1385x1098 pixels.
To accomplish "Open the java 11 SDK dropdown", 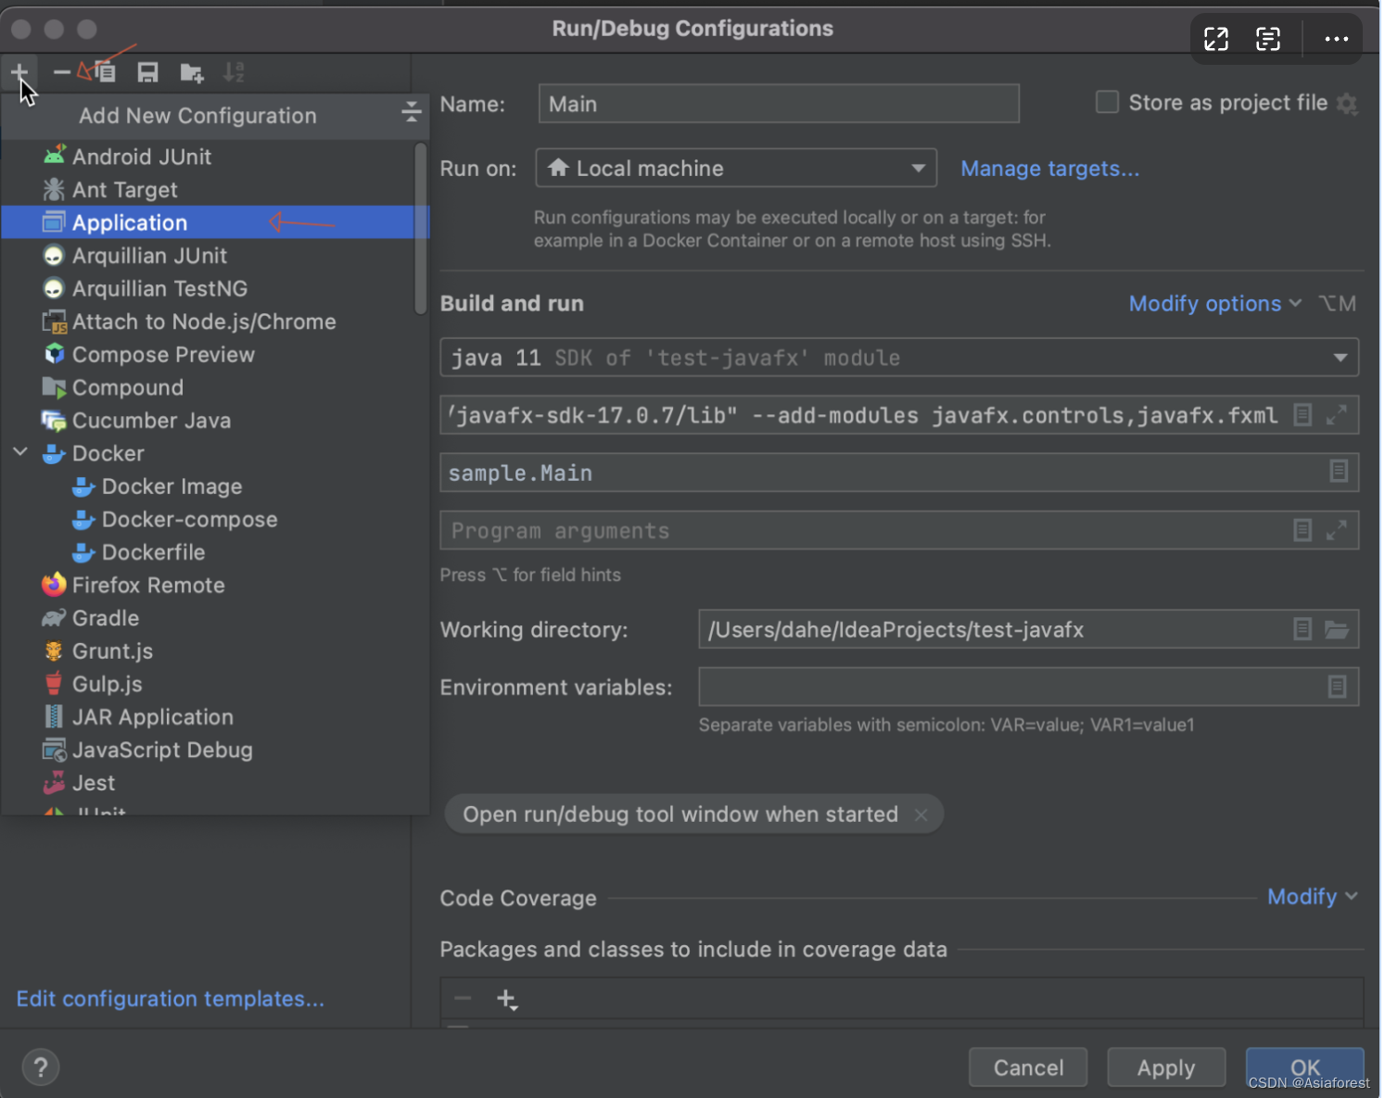I will tap(1341, 357).
